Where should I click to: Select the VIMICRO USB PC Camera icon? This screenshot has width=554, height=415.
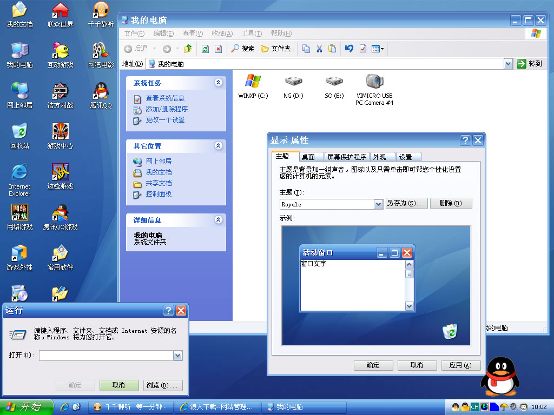click(374, 83)
